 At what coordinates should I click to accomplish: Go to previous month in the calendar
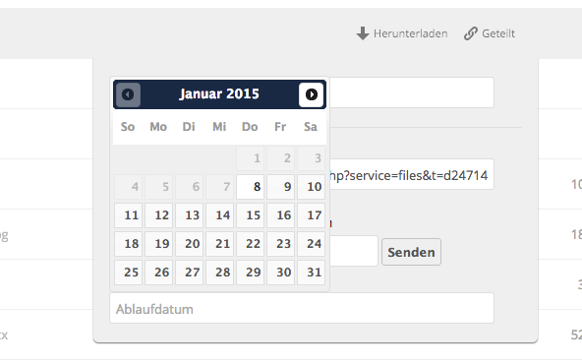click(128, 94)
